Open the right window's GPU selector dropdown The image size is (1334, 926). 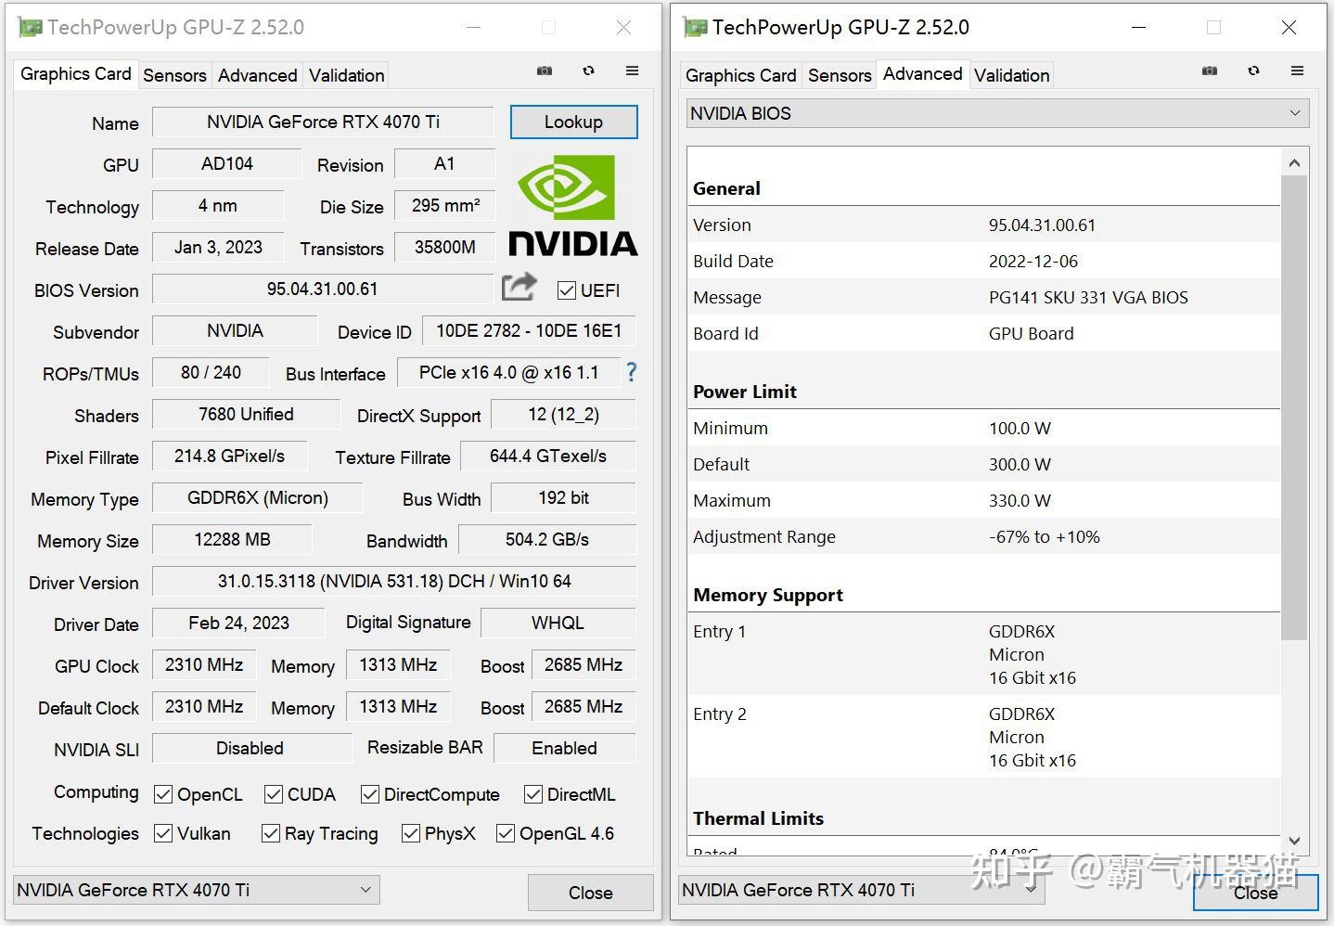(x=1031, y=889)
